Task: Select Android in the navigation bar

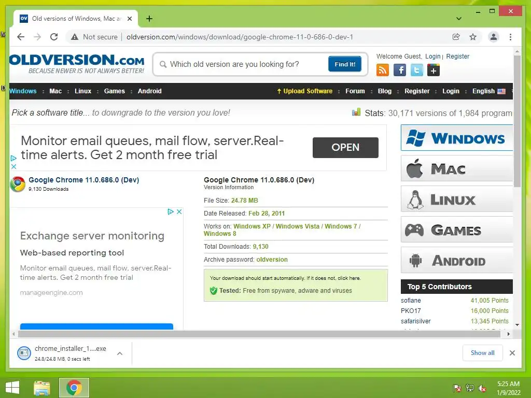Action: (150, 91)
